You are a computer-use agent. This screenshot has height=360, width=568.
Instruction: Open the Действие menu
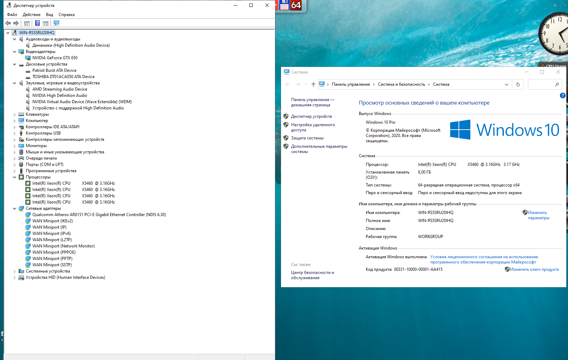pyautogui.click(x=31, y=15)
